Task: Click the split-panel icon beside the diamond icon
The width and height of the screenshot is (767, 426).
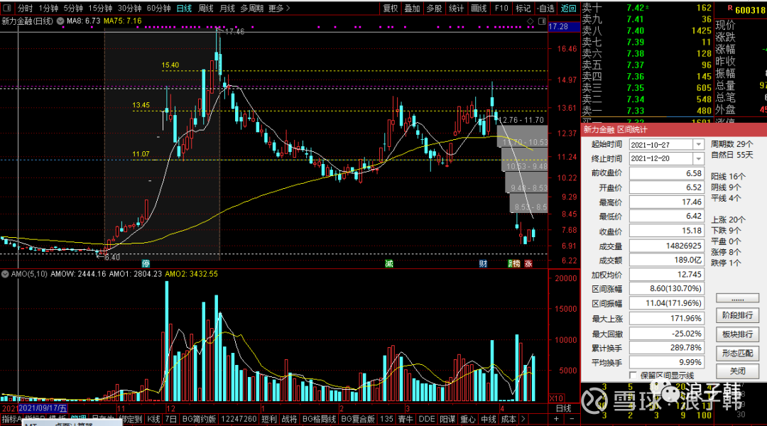Action: point(542,21)
